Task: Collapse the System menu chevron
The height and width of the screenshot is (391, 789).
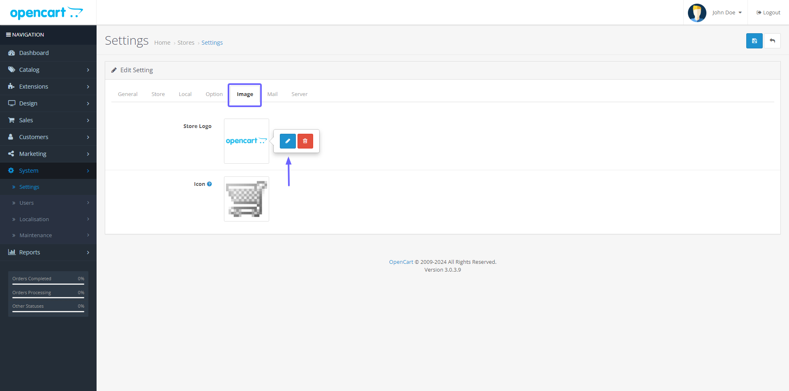Action: [88, 171]
